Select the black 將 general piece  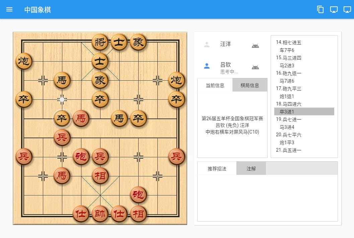coord(100,42)
